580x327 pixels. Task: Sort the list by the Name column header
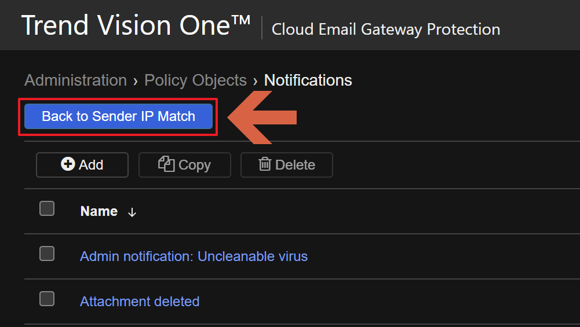tap(99, 212)
